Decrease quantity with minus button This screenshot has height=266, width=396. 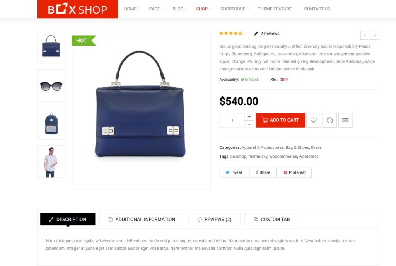pos(249,124)
